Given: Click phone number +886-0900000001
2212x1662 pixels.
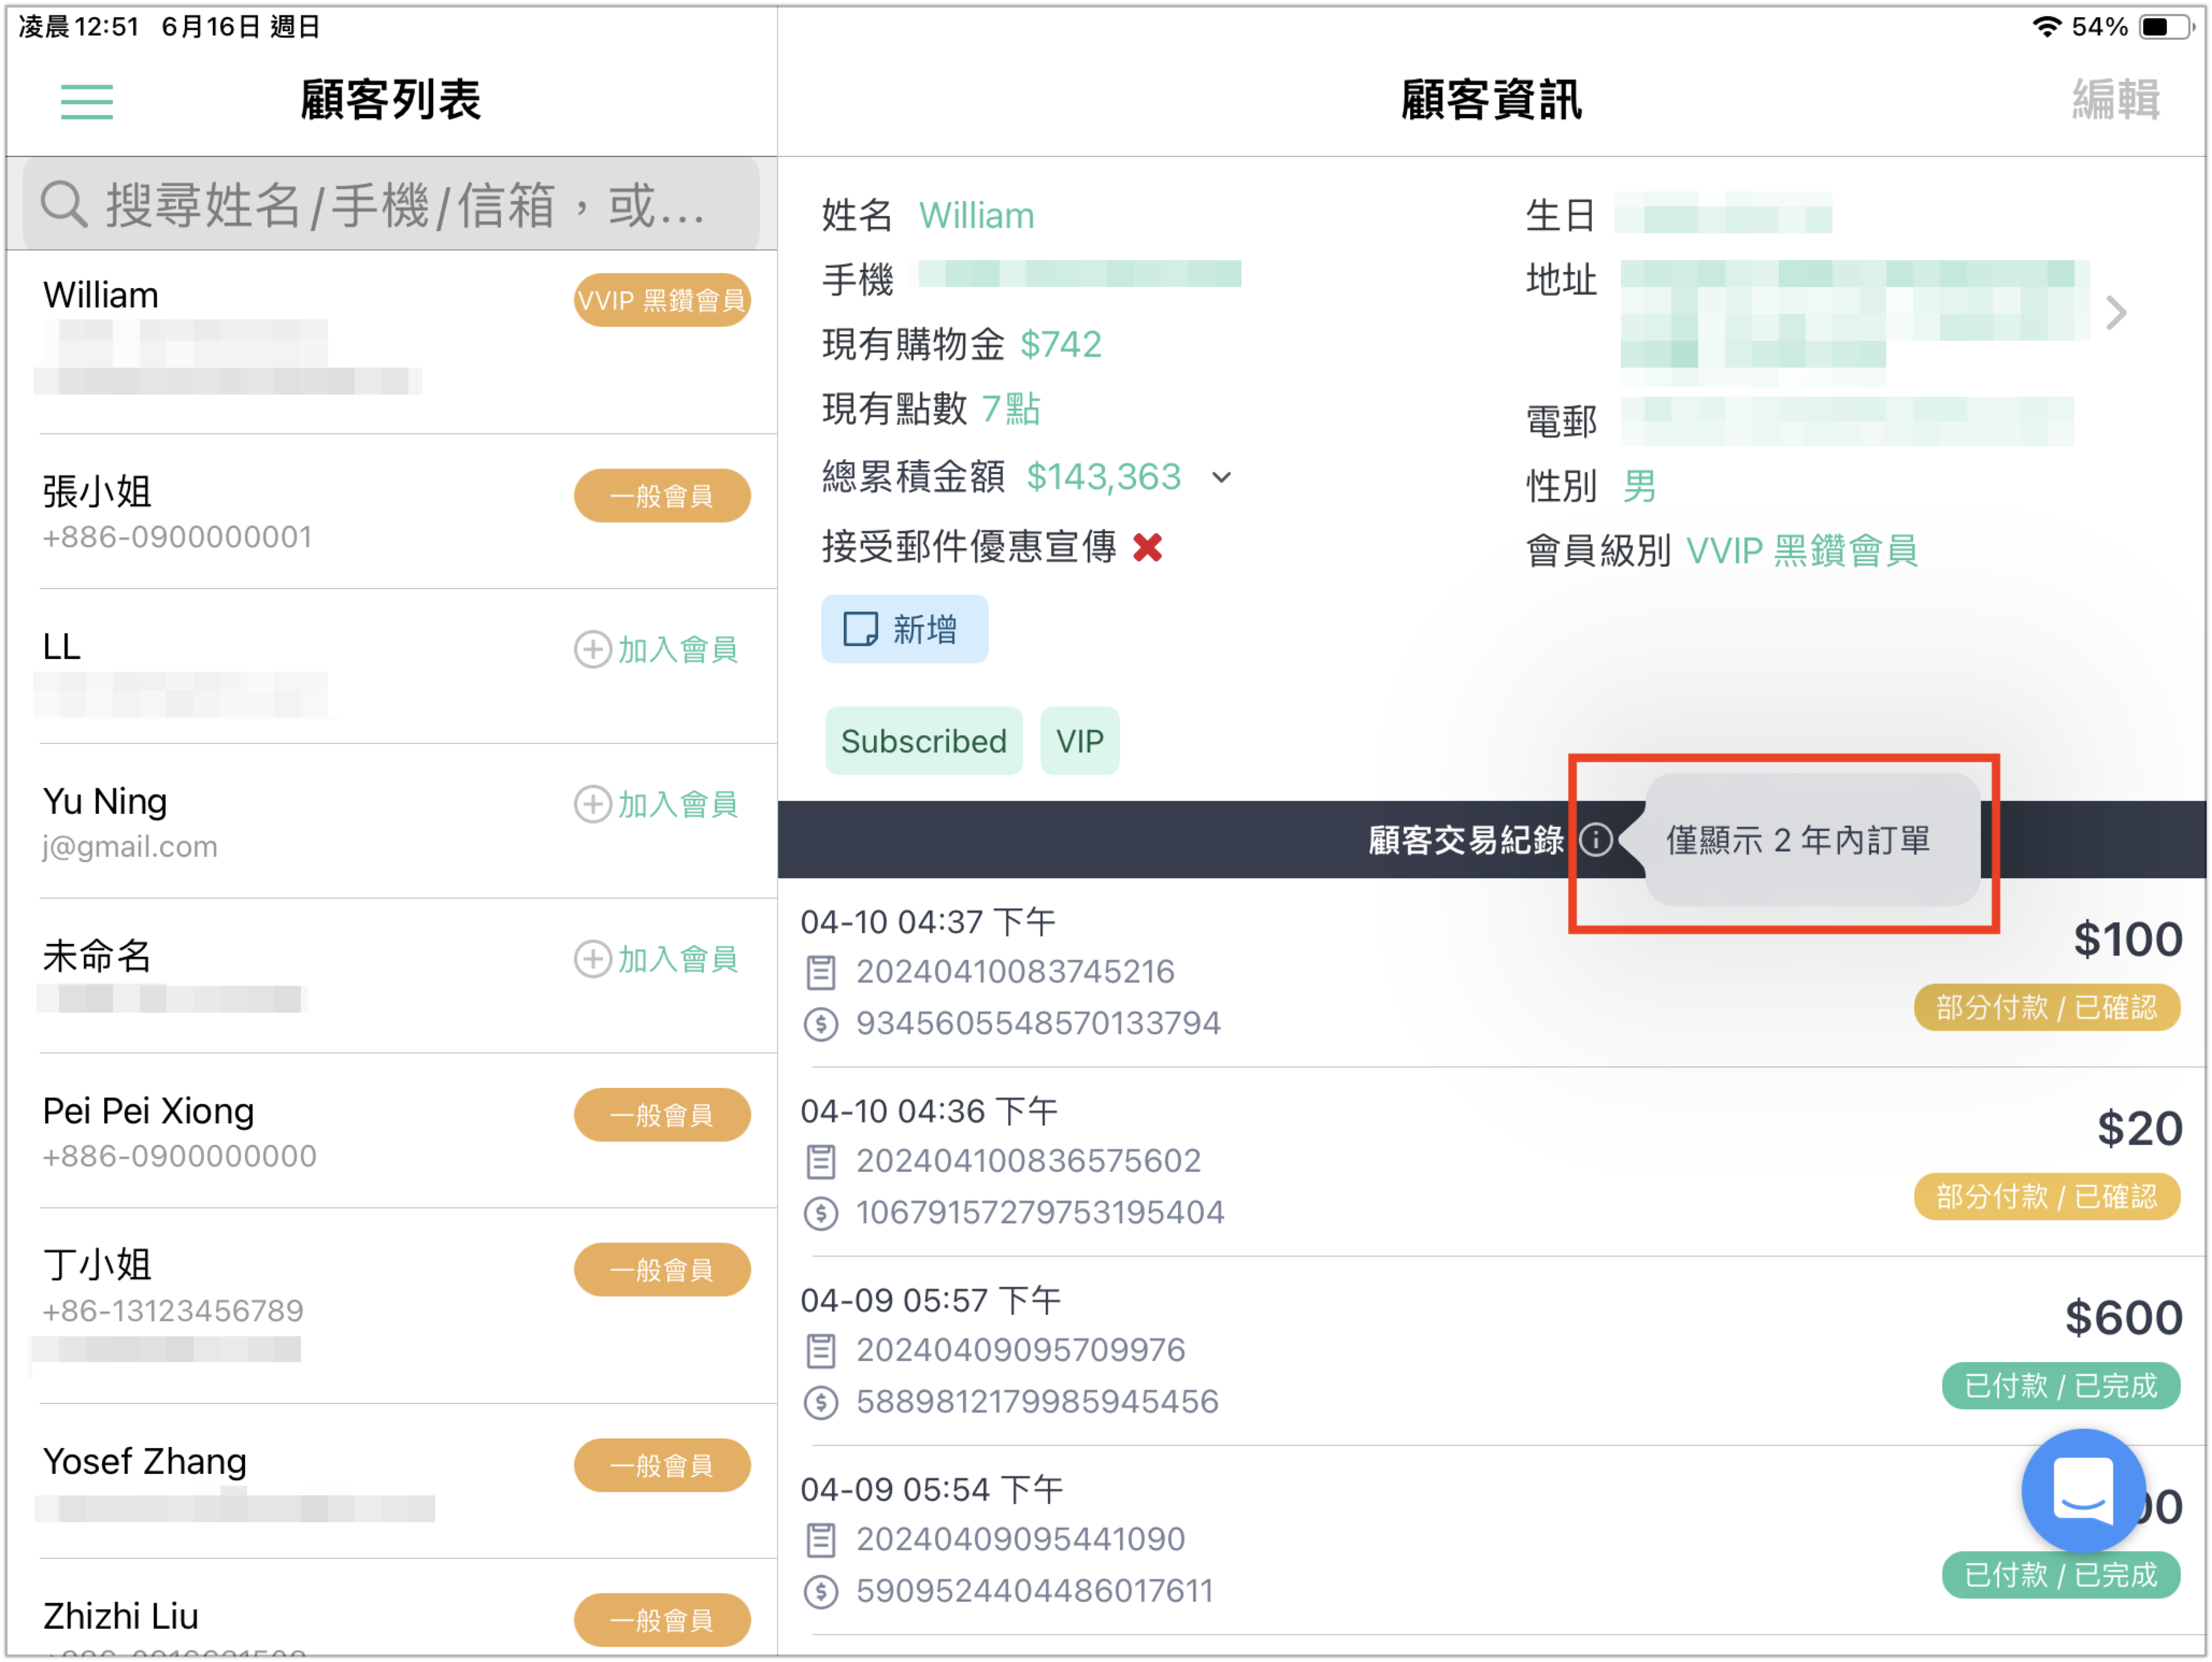Looking at the screenshot, I should 177,537.
